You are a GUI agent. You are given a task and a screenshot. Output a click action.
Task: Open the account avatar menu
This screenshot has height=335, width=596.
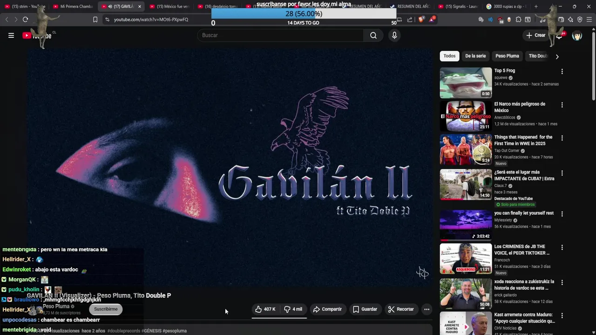577,35
